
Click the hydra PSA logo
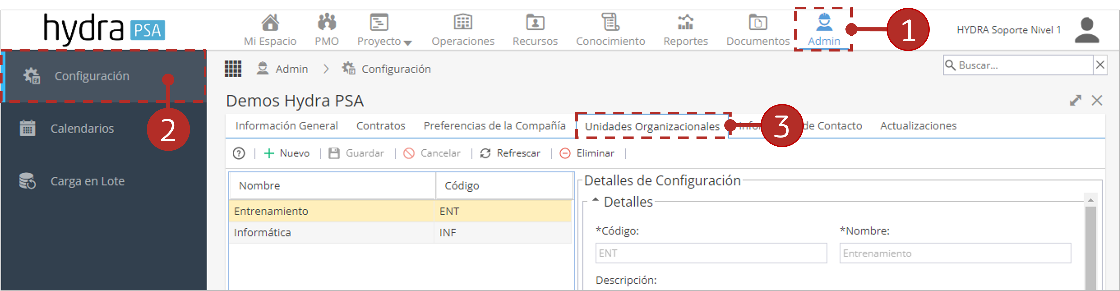(104, 29)
